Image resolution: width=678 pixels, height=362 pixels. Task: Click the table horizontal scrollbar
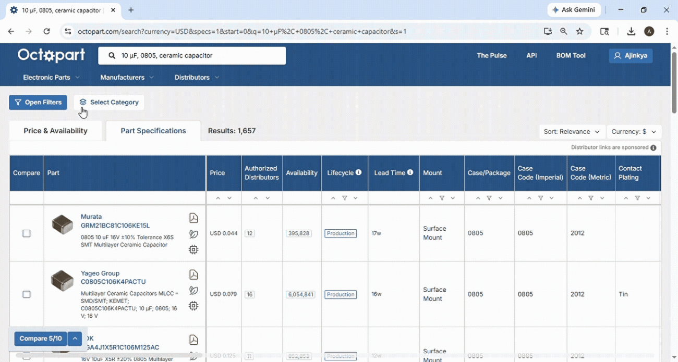[x=108, y=356]
